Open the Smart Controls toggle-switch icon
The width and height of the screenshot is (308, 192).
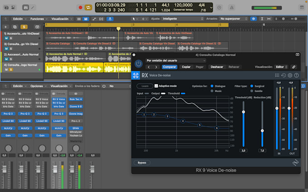point(13,7)
